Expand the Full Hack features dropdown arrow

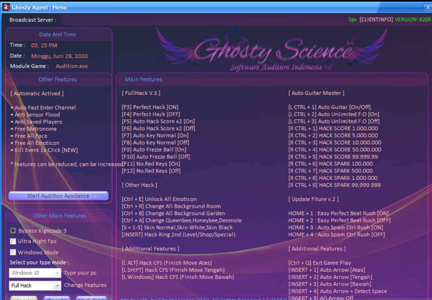[x=57, y=286]
